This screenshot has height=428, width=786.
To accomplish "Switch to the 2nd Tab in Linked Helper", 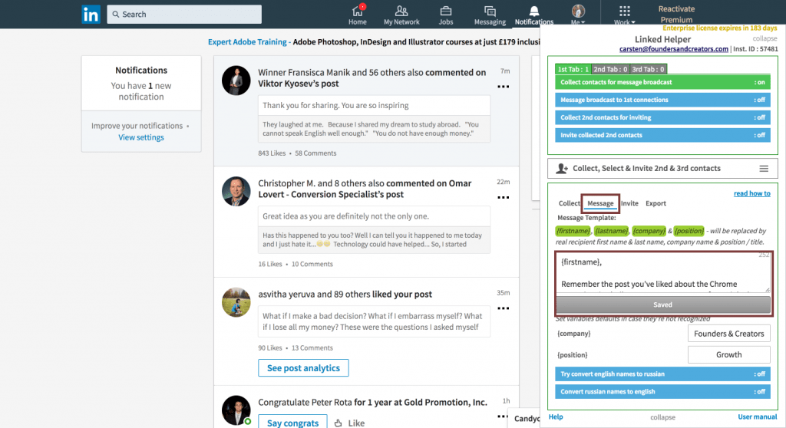I will click(x=610, y=69).
